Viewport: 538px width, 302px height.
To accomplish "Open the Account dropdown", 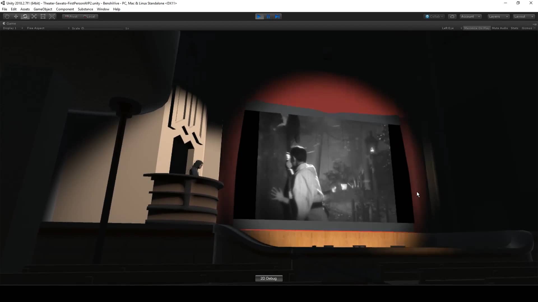I will click(470, 16).
